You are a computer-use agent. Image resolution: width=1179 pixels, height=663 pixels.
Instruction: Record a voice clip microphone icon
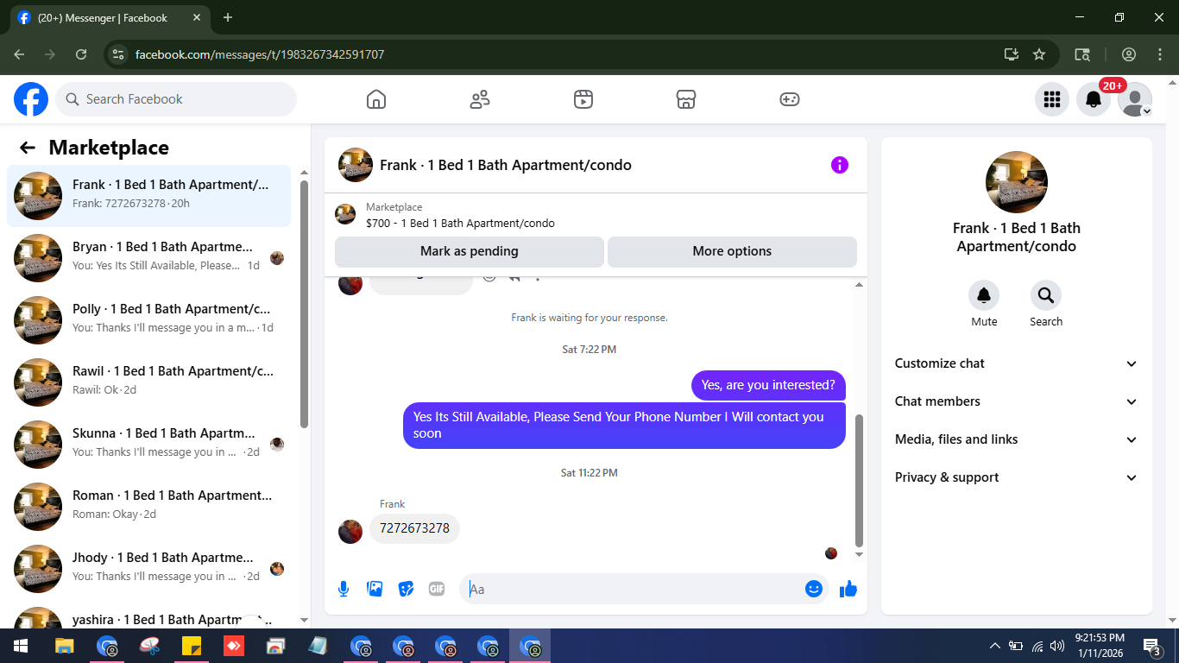pyautogui.click(x=344, y=589)
